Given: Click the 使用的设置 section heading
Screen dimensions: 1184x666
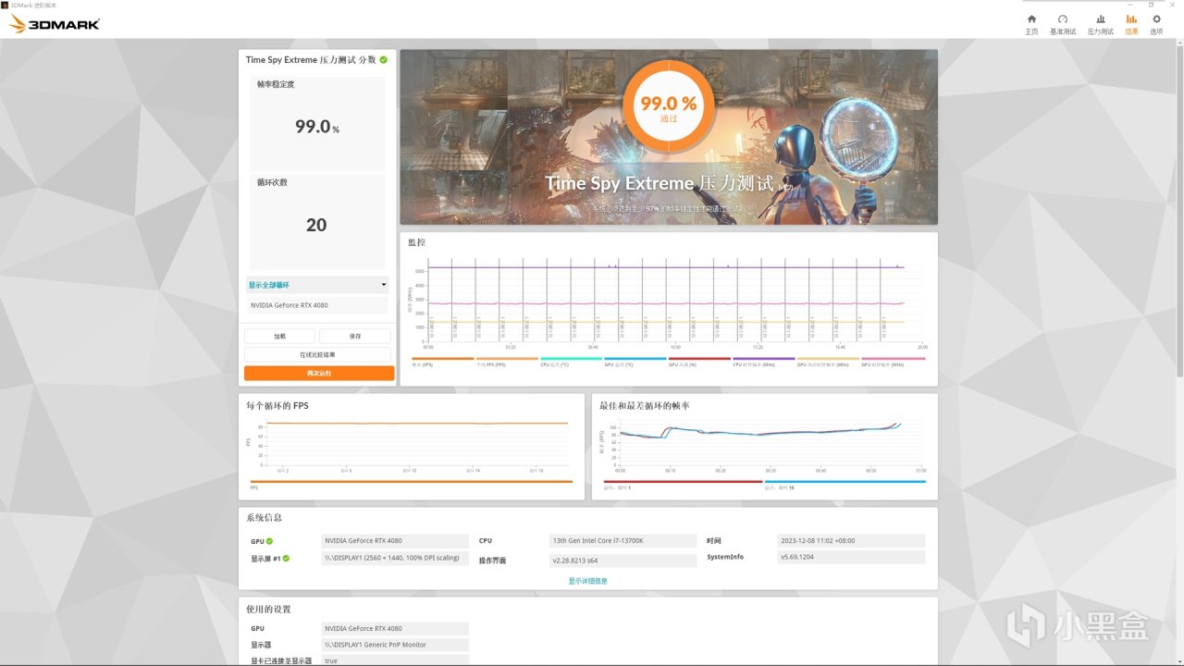Looking at the screenshot, I should point(268,610).
